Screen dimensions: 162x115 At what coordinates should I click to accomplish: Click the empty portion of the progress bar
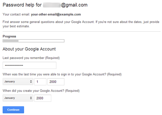pyautogui.click(x=41, y=41)
